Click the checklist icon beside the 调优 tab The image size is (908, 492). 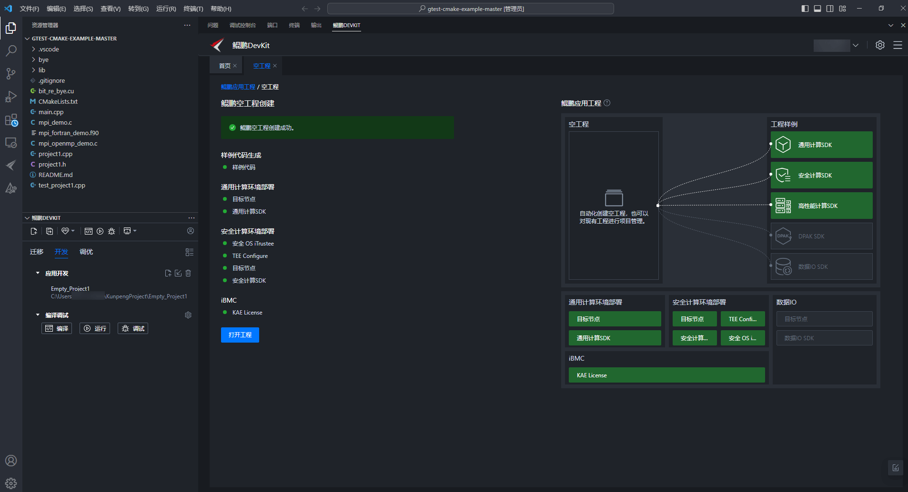(x=190, y=252)
